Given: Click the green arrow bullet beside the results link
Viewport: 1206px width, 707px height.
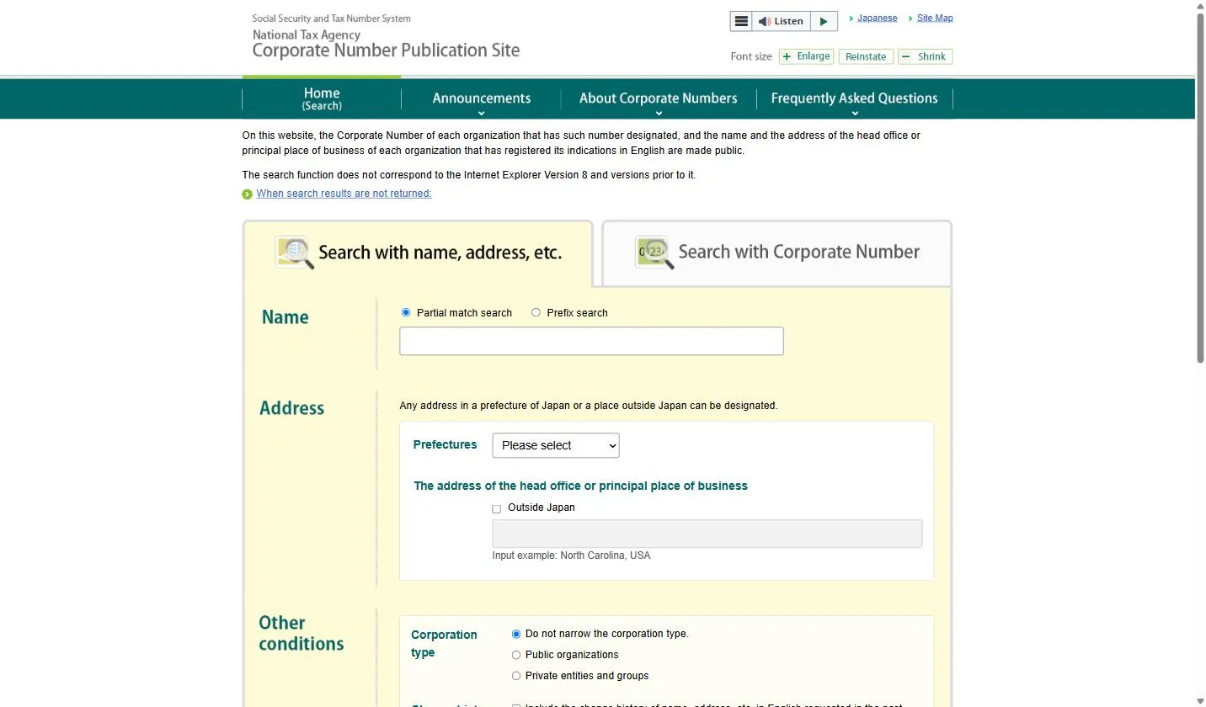Looking at the screenshot, I should (247, 194).
